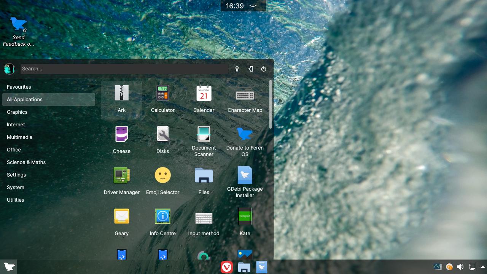The image size is (487, 274).
Task: Select the All Applications category
Action: pos(49,99)
